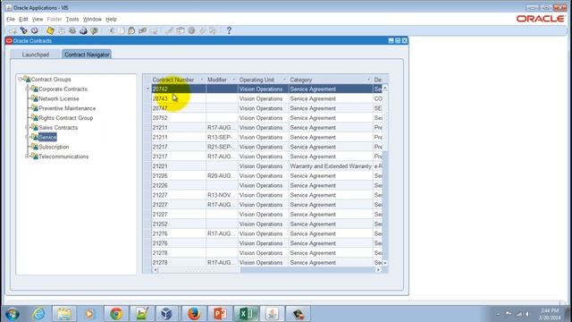Save using the yellow disk icon
The width and height of the screenshot is (572, 322).
(x=50, y=30)
